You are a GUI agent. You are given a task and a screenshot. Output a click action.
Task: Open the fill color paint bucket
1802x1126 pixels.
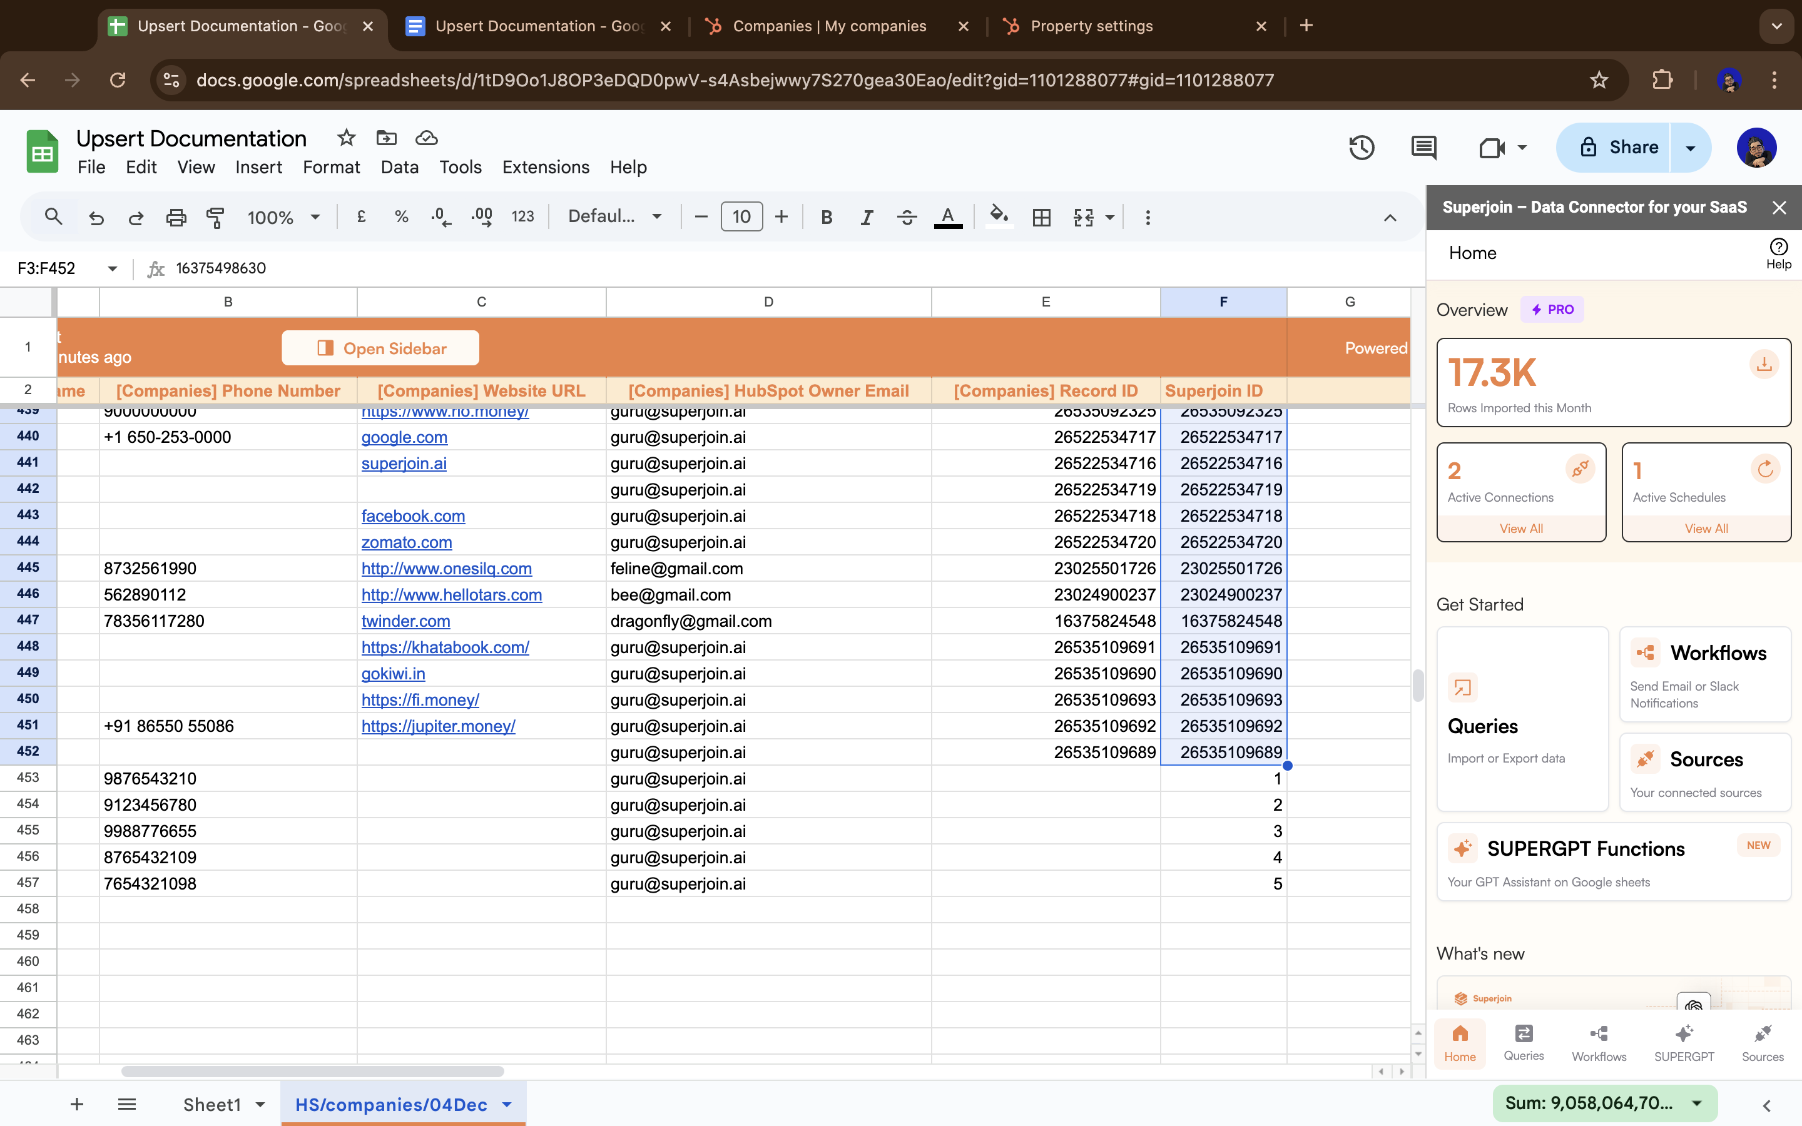pyautogui.click(x=999, y=216)
